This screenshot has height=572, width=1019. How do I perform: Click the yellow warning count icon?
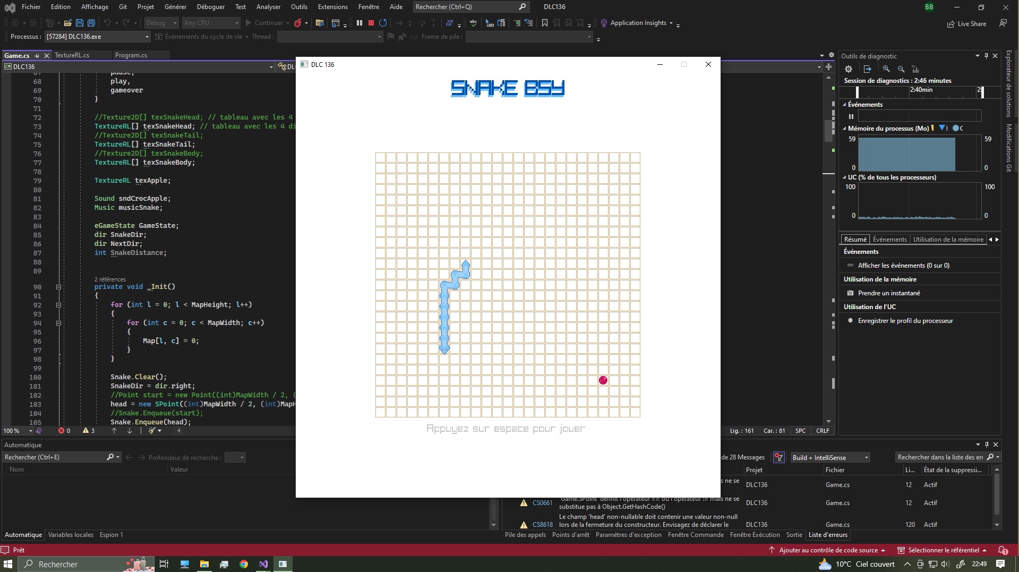(x=85, y=431)
